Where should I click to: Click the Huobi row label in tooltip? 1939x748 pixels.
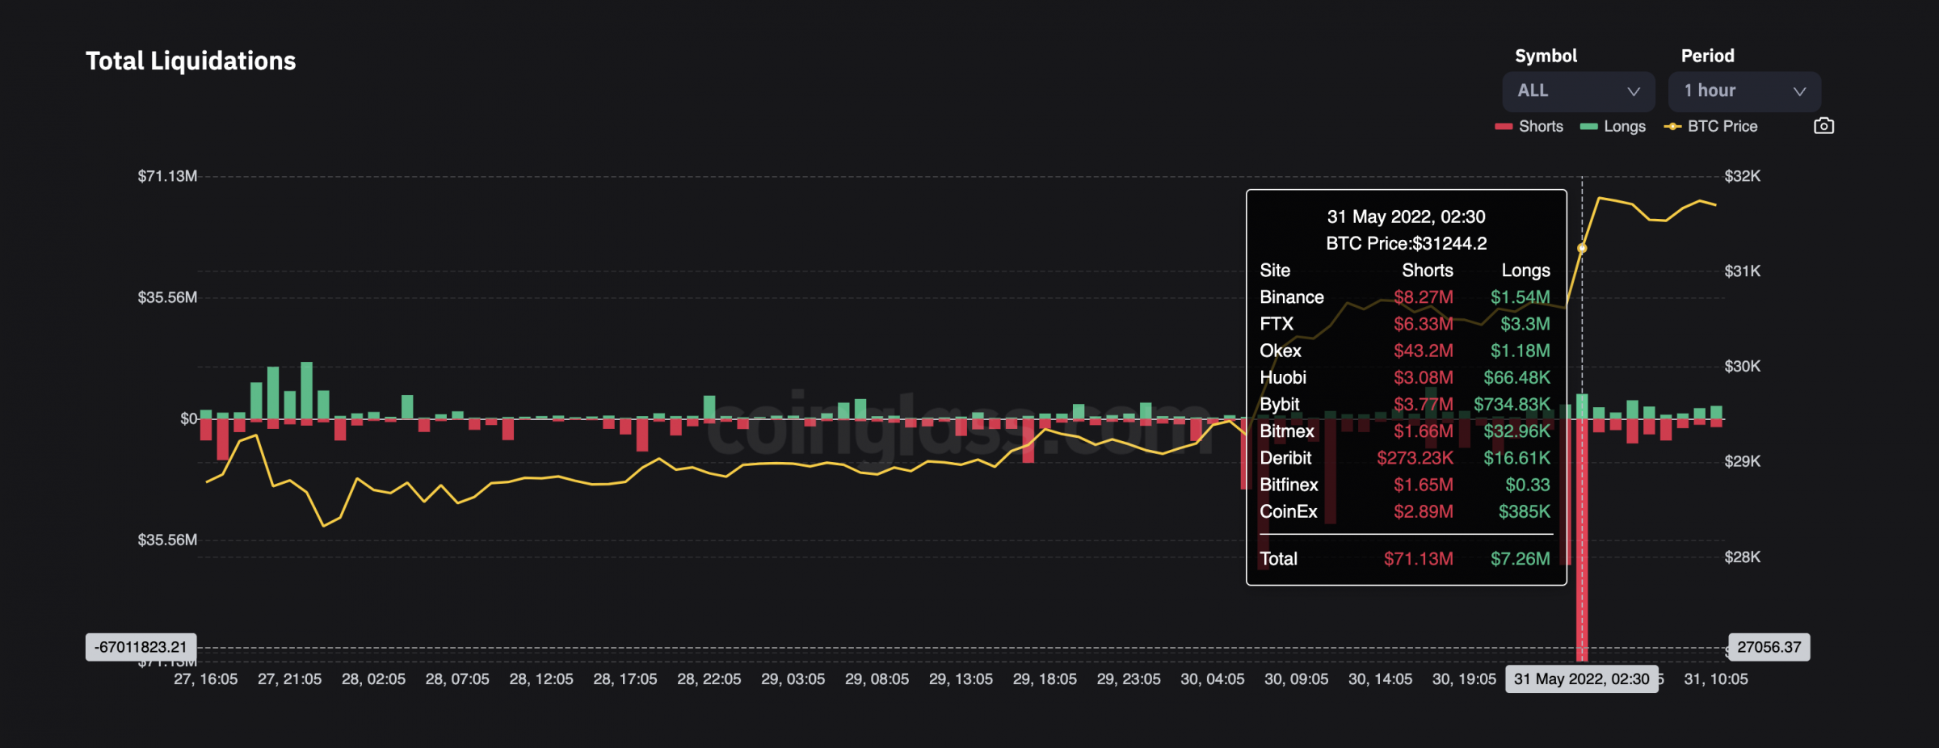point(1283,377)
